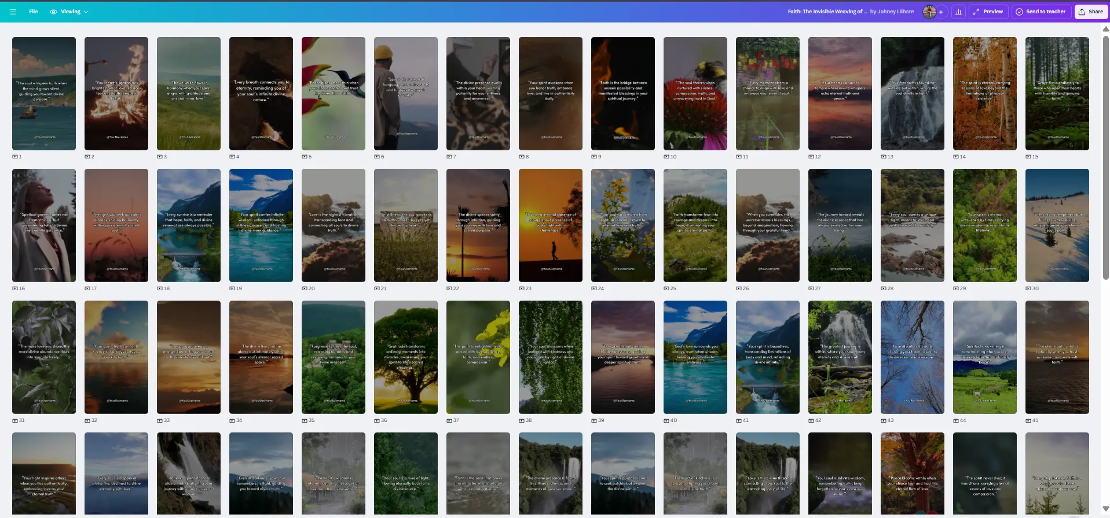Select page 34 thumbnail

[x=261, y=357]
